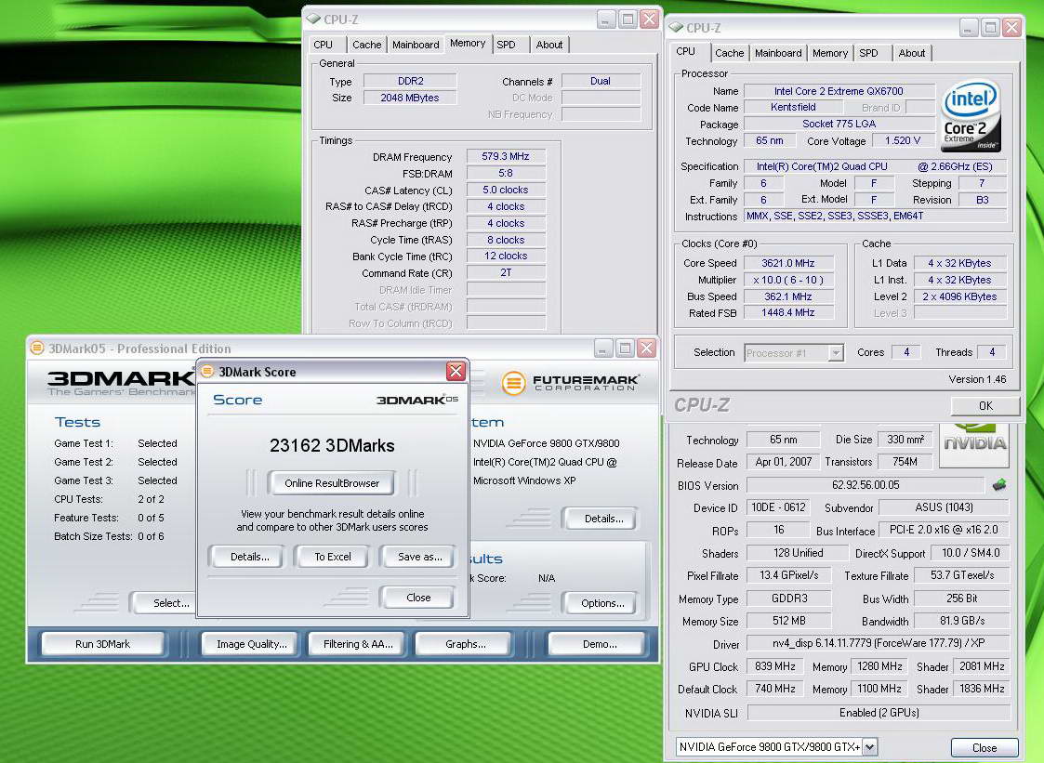Click the 23162 3DMarks score text
Screen dimensions: 1044x763
(x=332, y=445)
